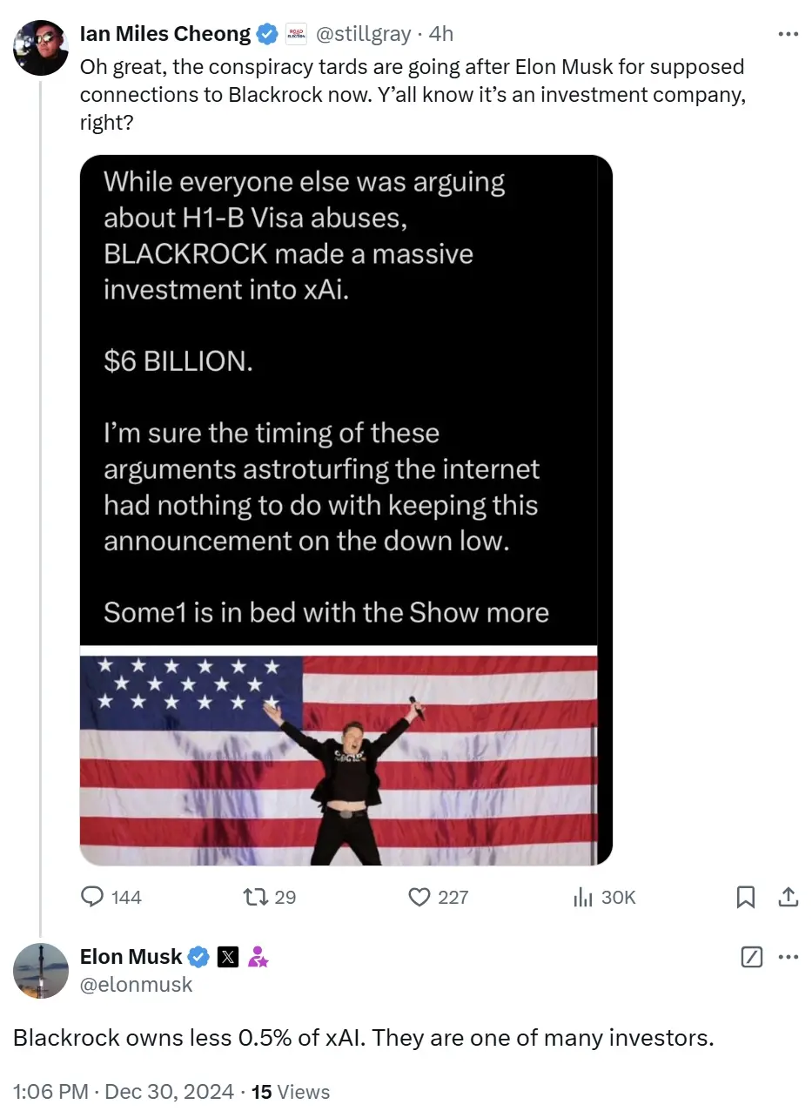This screenshot has width=812, height=1118.
Task: Like the tweet with 227 likes
Action: pos(420,897)
